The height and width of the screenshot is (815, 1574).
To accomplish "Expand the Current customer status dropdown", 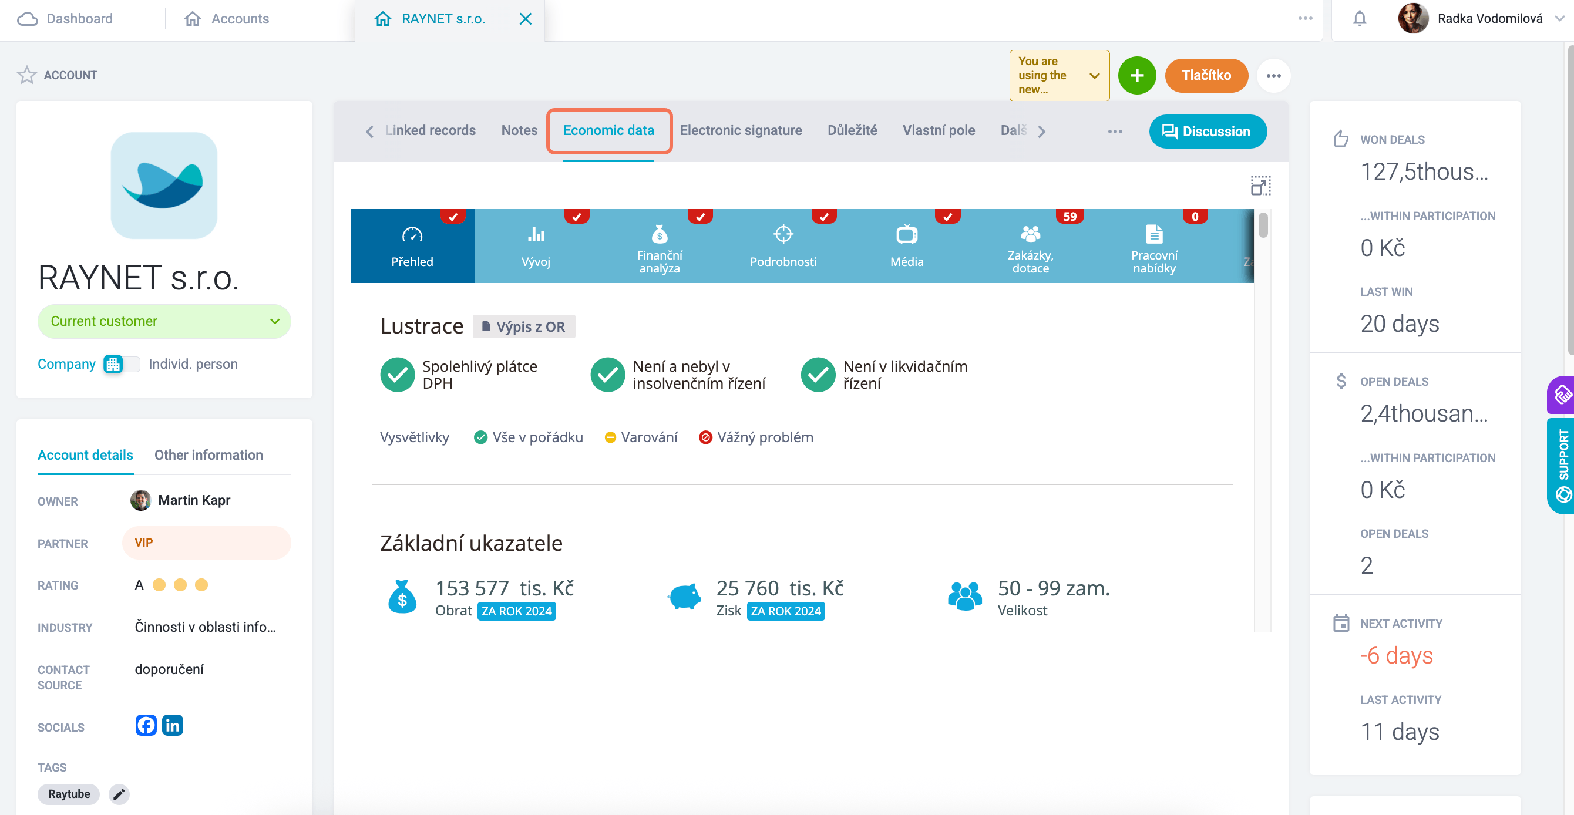I will (164, 321).
